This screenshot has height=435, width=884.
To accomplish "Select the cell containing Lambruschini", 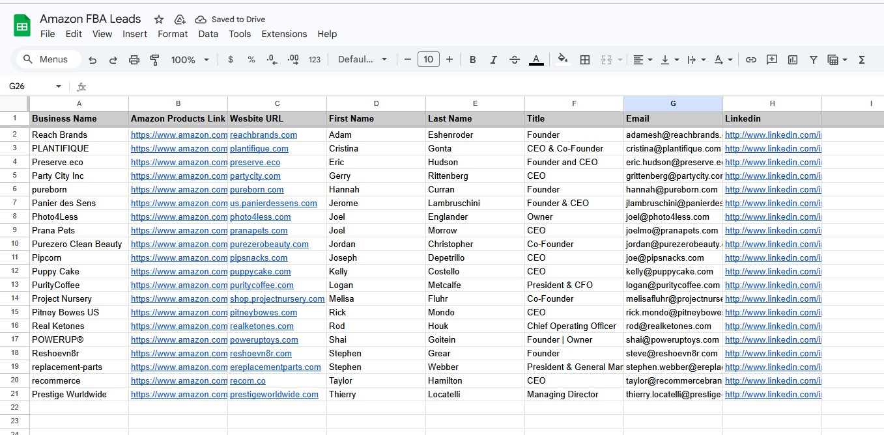I will click(x=475, y=203).
